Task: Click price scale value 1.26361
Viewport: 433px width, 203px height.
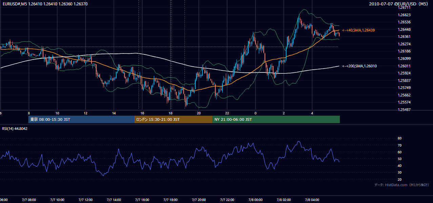Action: pos(404,37)
